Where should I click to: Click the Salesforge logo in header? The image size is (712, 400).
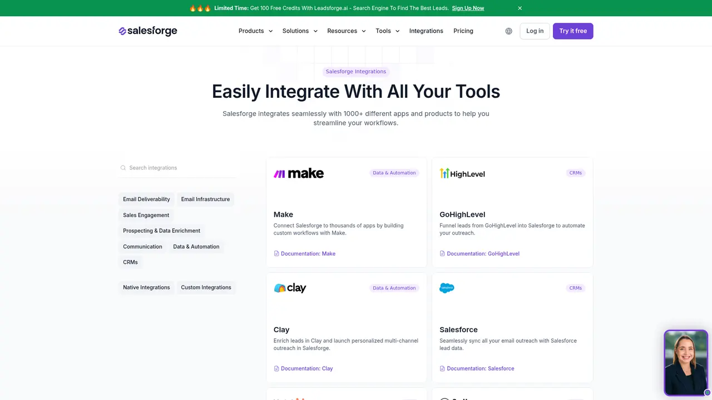coord(148,31)
